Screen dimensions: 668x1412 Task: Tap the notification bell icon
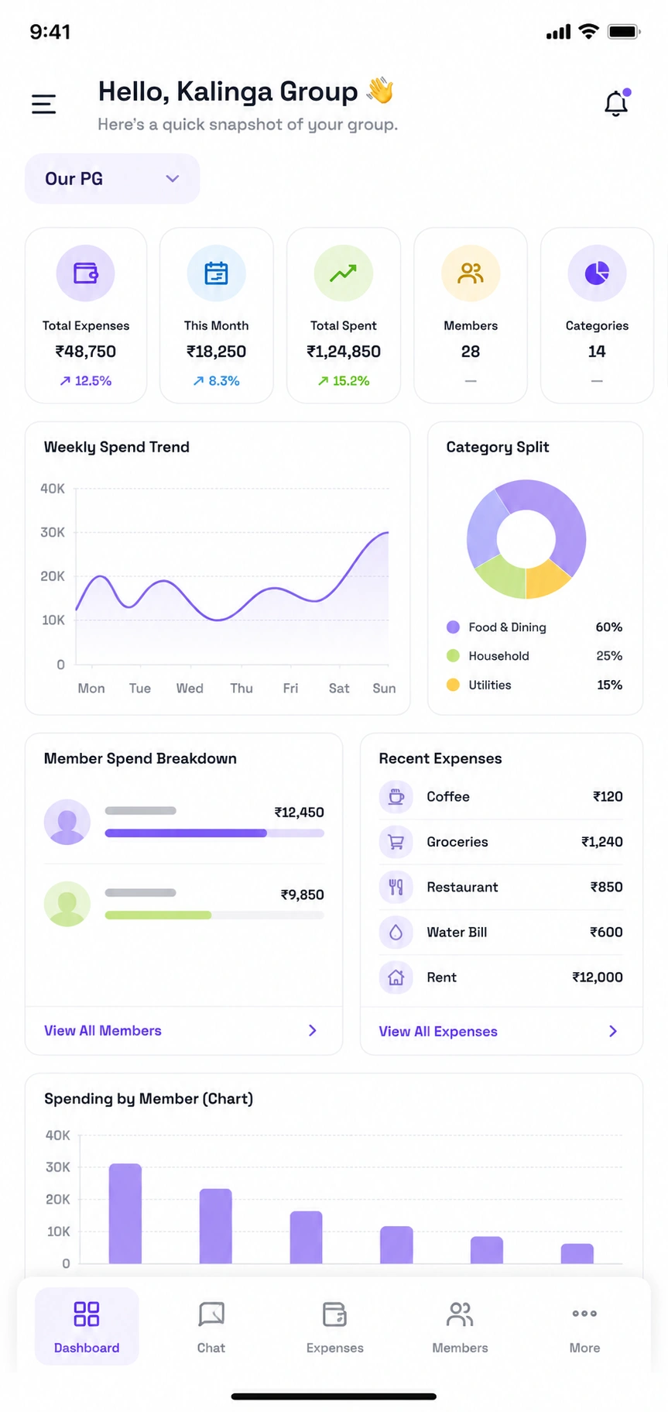click(x=617, y=103)
